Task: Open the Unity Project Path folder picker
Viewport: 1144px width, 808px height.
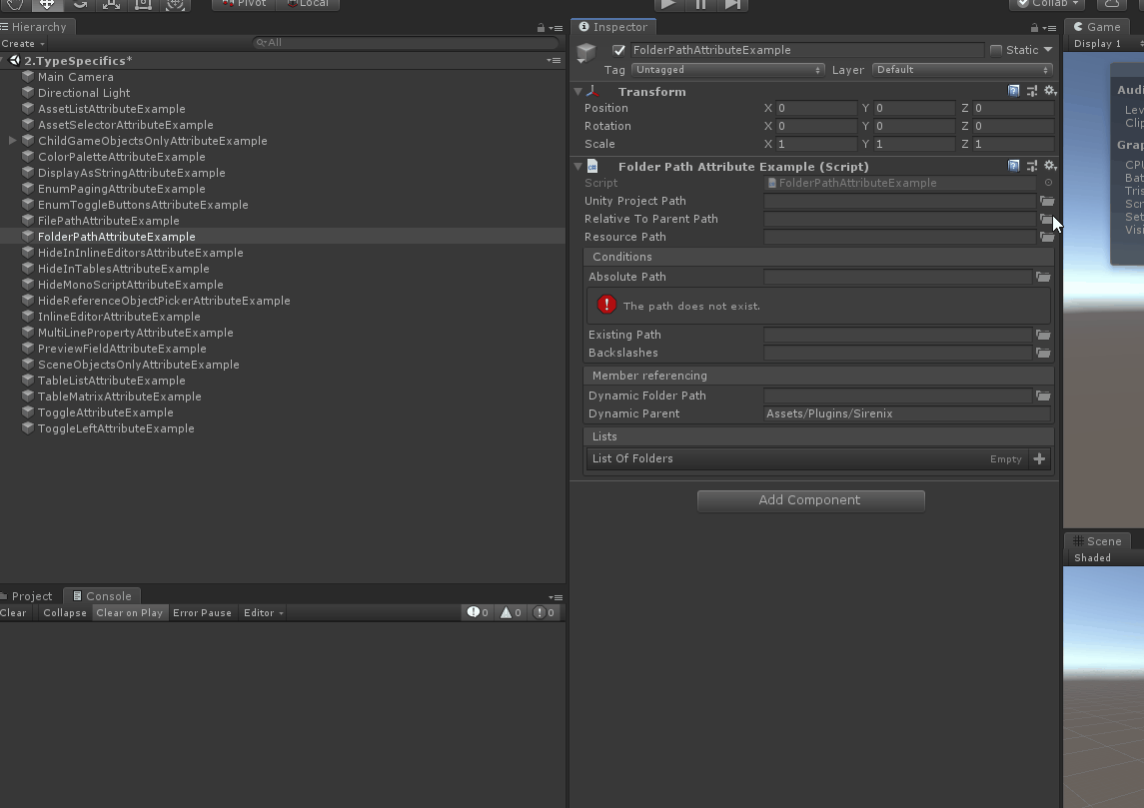Action: pyautogui.click(x=1046, y=201)
